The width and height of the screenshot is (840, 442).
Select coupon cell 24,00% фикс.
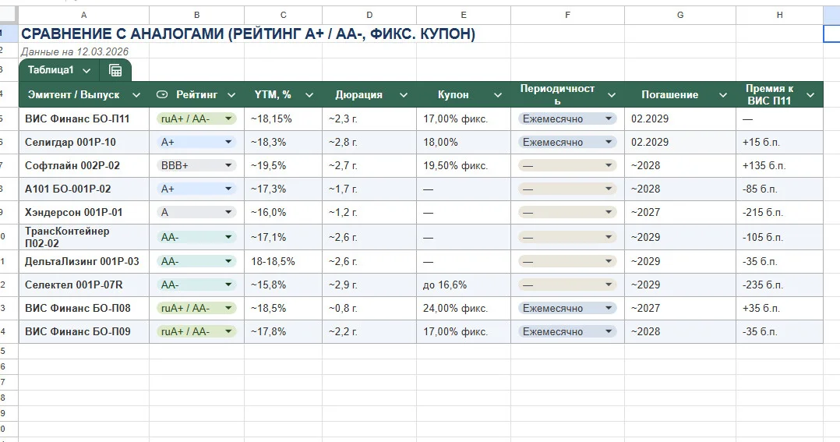tap(464, 308)
